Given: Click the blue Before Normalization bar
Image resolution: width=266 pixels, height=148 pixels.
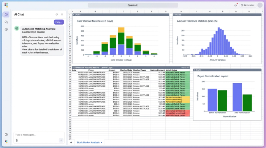Looking at the screenshot, I should point(212,100).
